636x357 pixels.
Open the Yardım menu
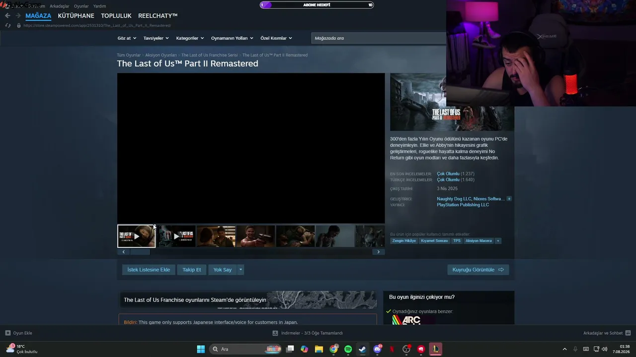pos(100,6)
